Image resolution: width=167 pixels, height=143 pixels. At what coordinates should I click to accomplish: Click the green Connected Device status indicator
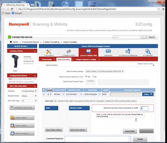pos(10,37)
